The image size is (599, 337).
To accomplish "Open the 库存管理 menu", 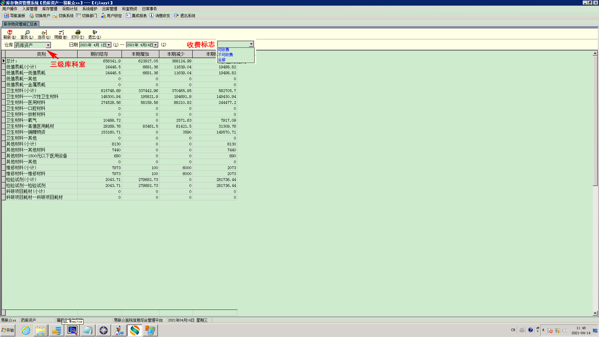I will (x=50, y=9).
